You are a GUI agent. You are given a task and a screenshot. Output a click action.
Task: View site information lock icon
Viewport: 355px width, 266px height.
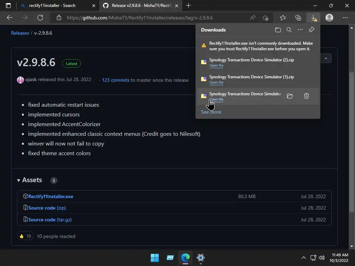(x=59, y=18)
